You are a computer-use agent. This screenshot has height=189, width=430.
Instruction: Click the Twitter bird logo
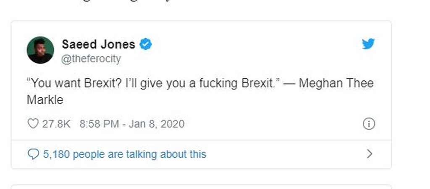(368, 43)
